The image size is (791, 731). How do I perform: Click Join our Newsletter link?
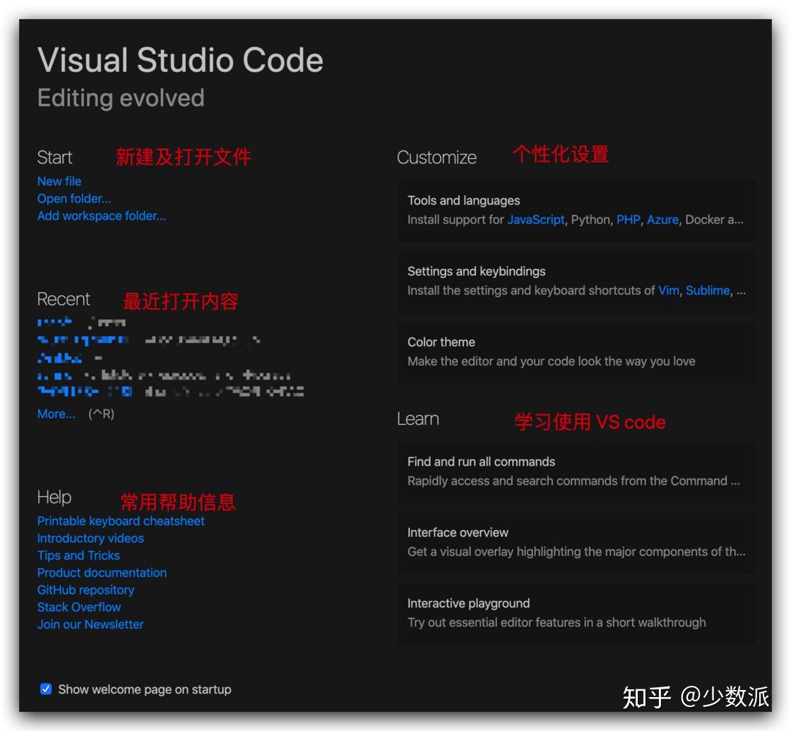(91, 624)
